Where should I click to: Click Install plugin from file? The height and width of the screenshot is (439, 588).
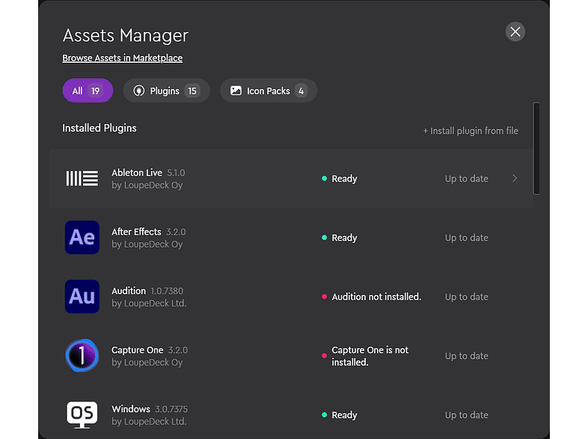[471, 131]
